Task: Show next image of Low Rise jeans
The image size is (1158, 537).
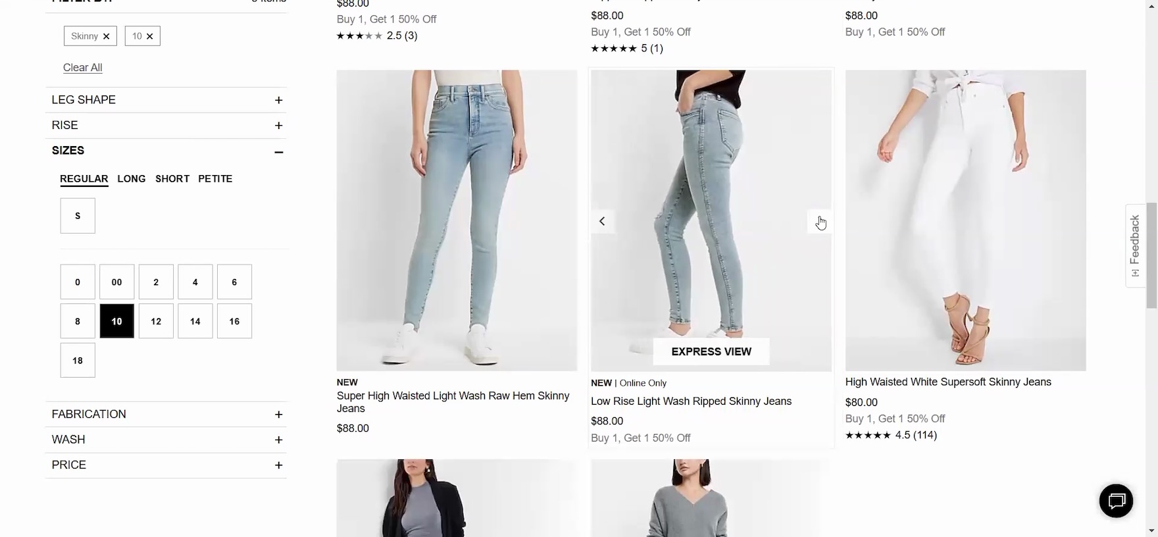Action: 819,222
